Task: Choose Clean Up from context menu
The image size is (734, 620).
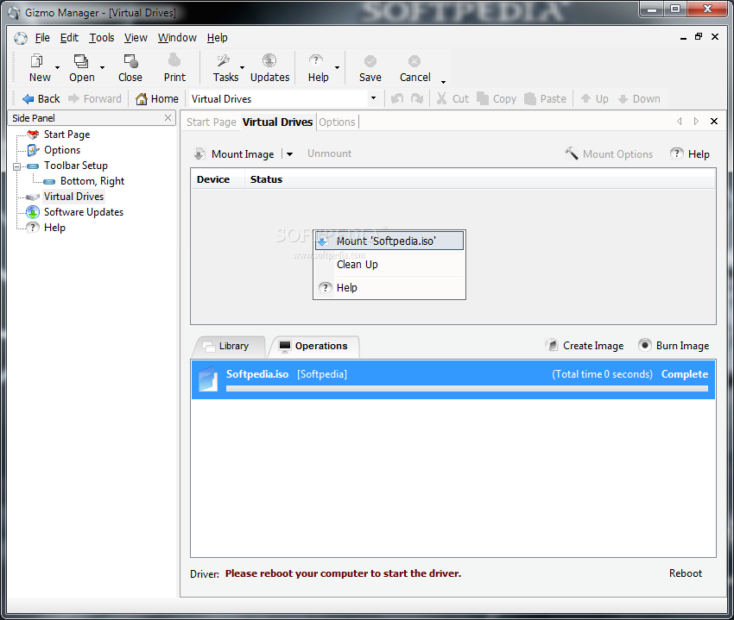Action: click(389, 264)
